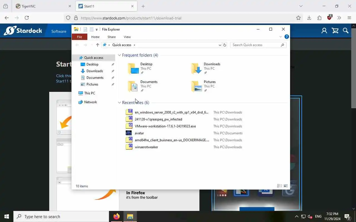Collapse the Recent files group

pyautogui.click(x=119, y=103)
